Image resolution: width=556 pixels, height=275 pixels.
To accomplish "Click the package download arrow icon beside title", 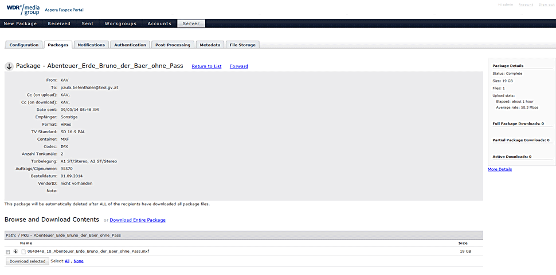I will click(9, 66).
